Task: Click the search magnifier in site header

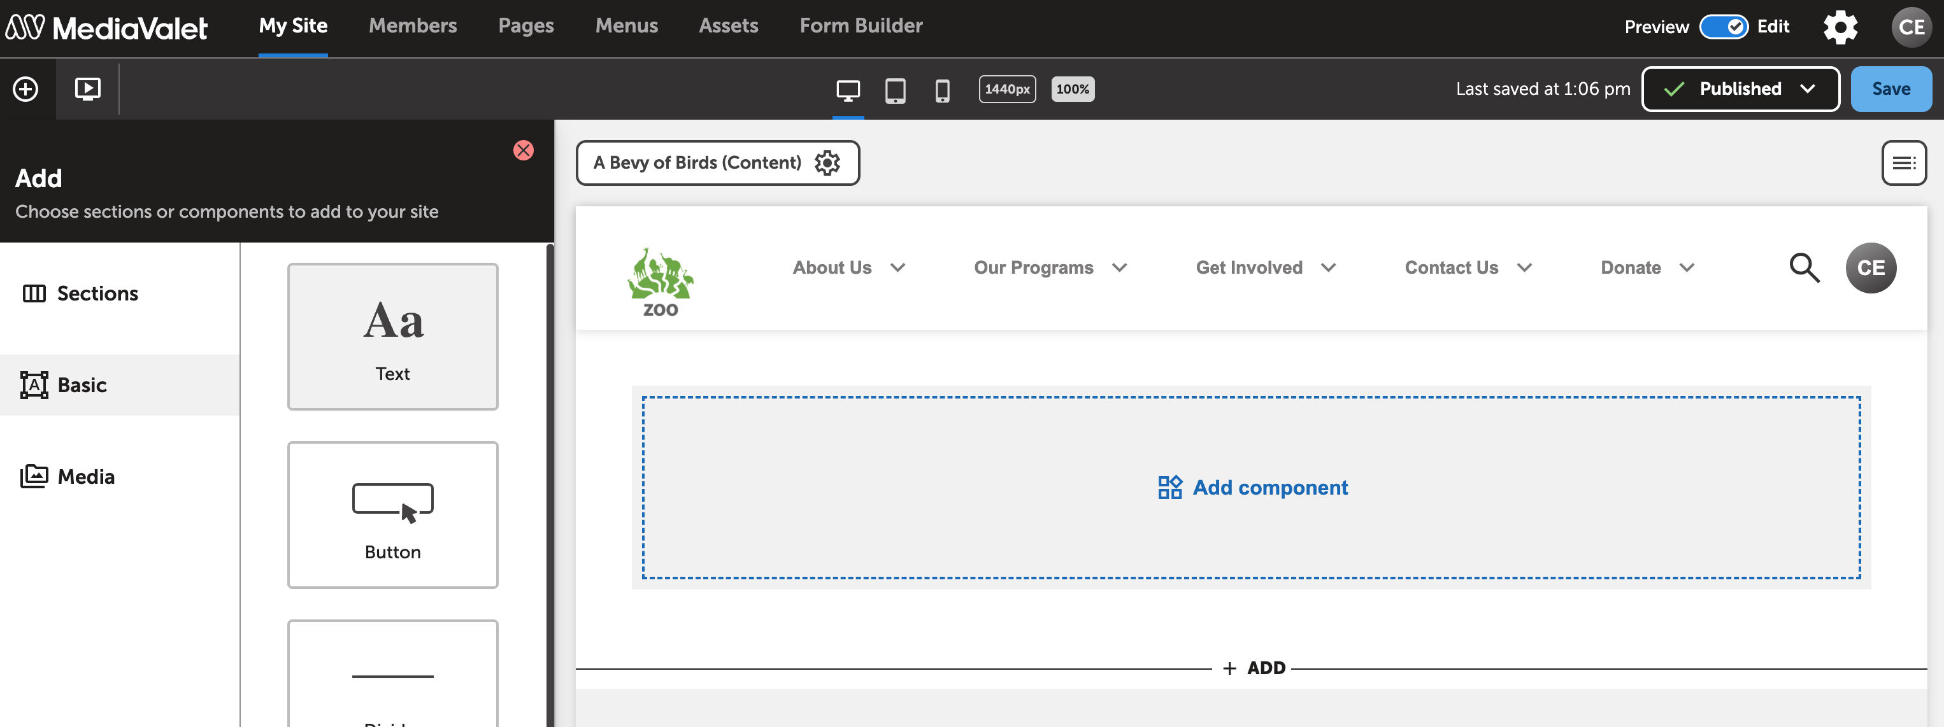Action: [1805, 268]
